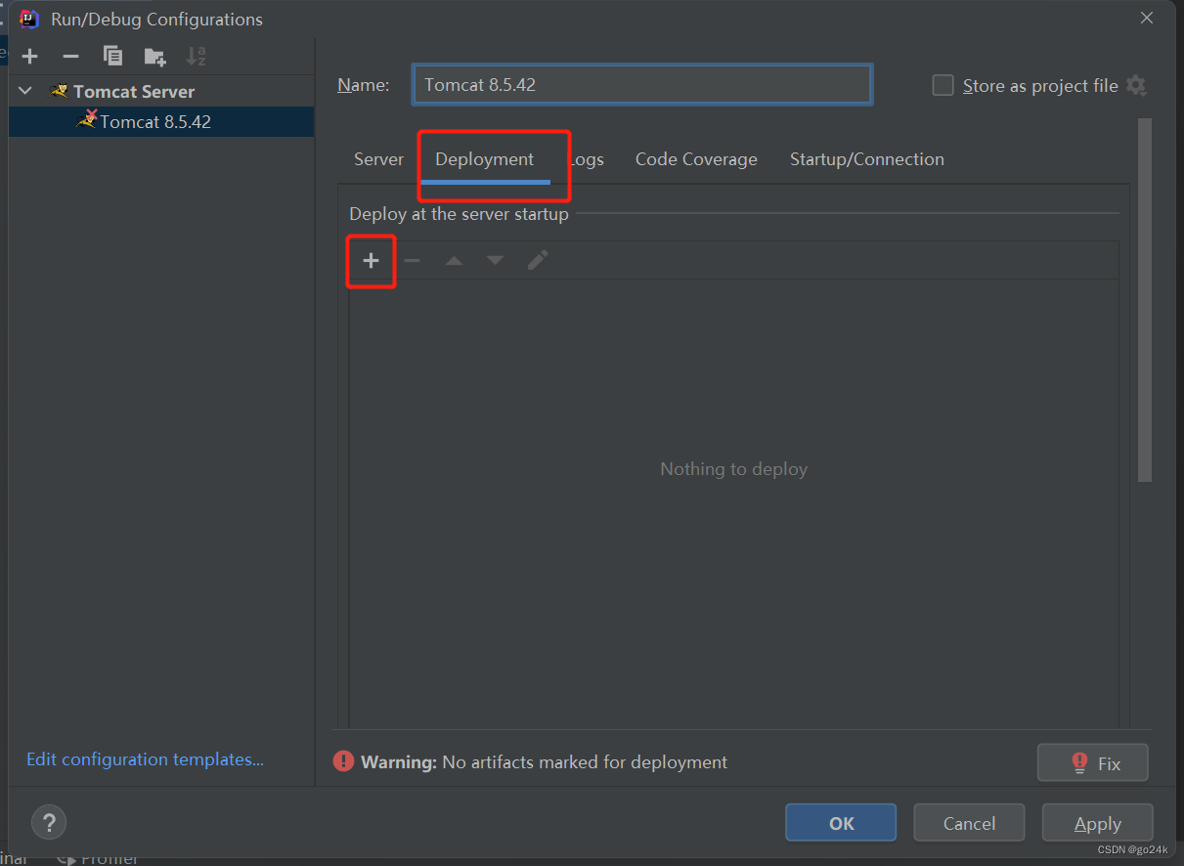Switch to the Server tab

(378, 159)
